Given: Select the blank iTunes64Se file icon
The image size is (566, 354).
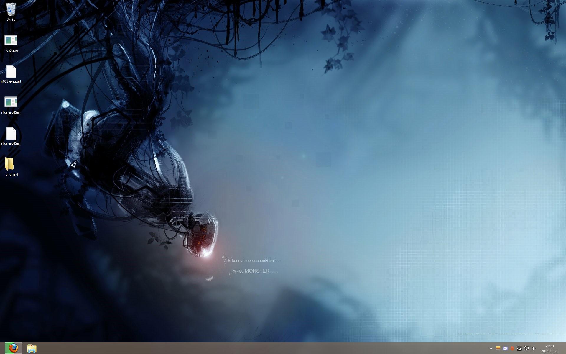Looking at the screenshot, I should (x=11, y=134).
